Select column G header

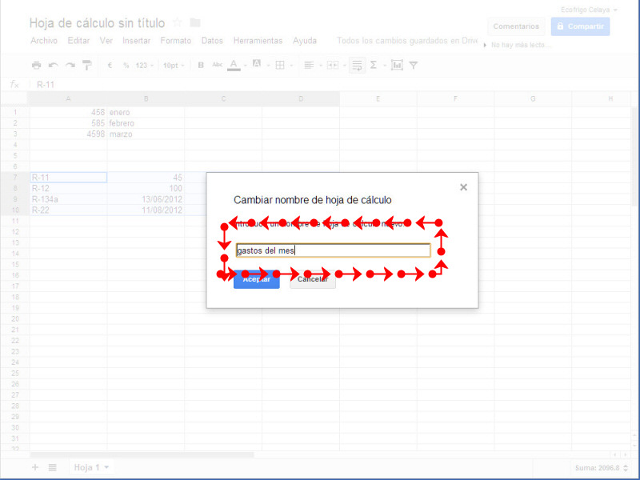(533, 98)
